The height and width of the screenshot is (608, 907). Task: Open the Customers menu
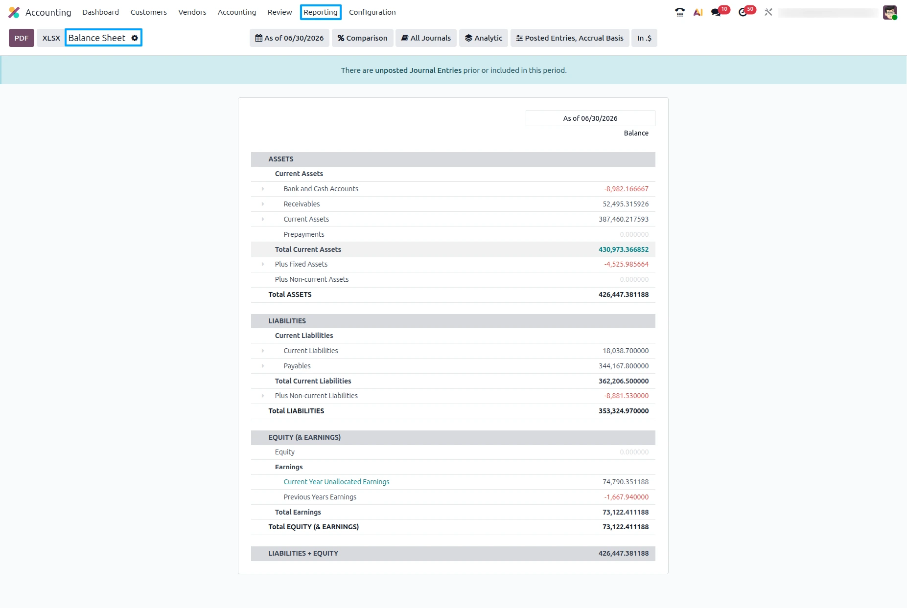point(149,12)
